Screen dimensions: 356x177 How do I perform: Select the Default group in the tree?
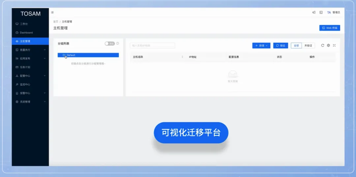click(x=88, y=55)
